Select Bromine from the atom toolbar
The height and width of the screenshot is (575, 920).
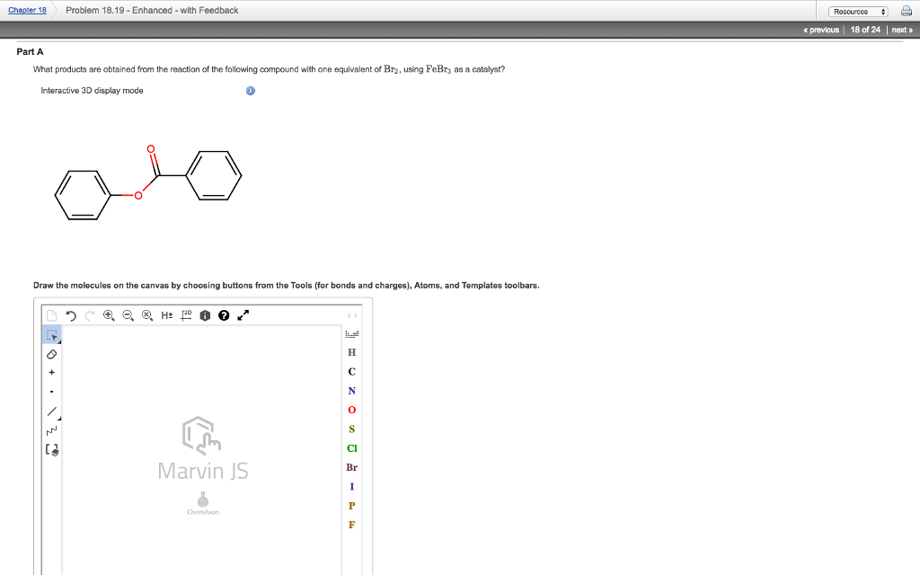[351, 467]
